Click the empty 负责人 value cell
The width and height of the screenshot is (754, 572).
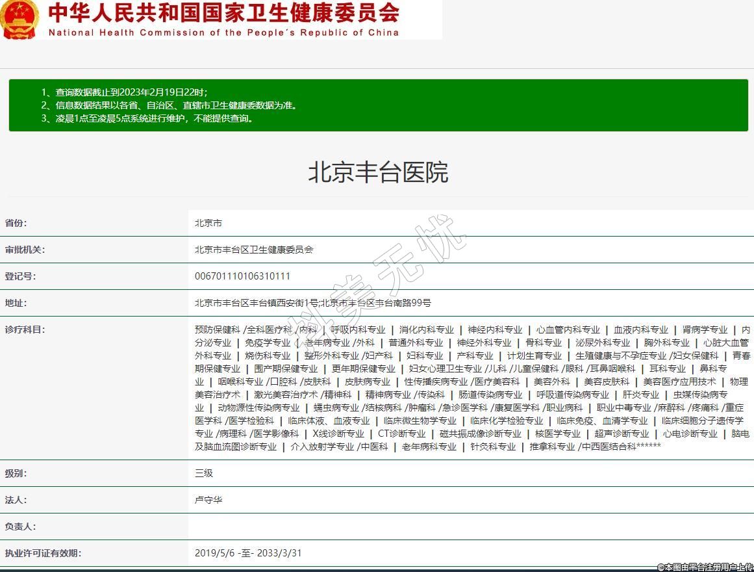(x=470, y=526)
